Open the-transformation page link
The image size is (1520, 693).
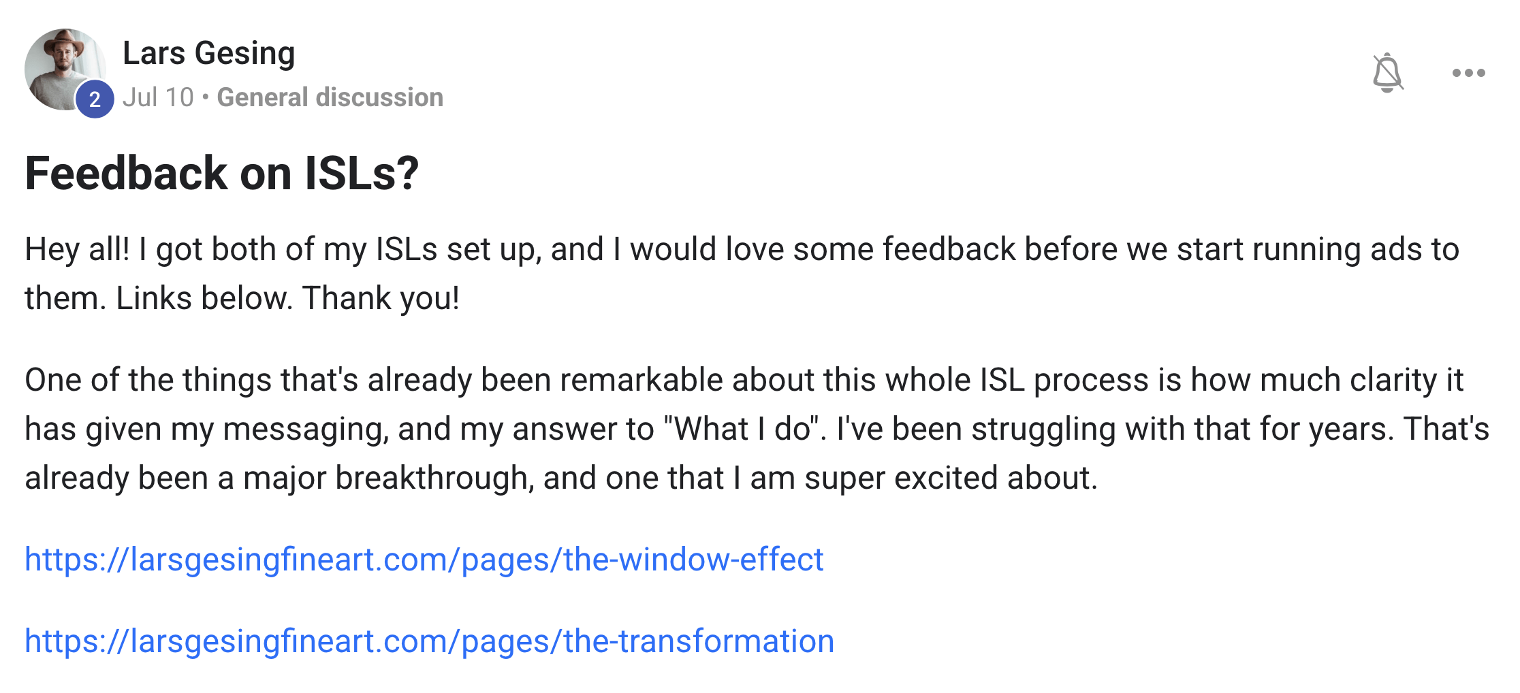click(429, 641)
